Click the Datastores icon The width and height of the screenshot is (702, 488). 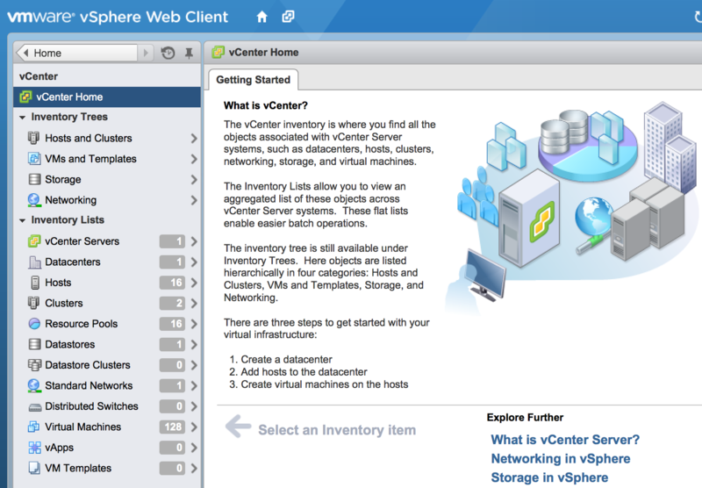(34, 344)
